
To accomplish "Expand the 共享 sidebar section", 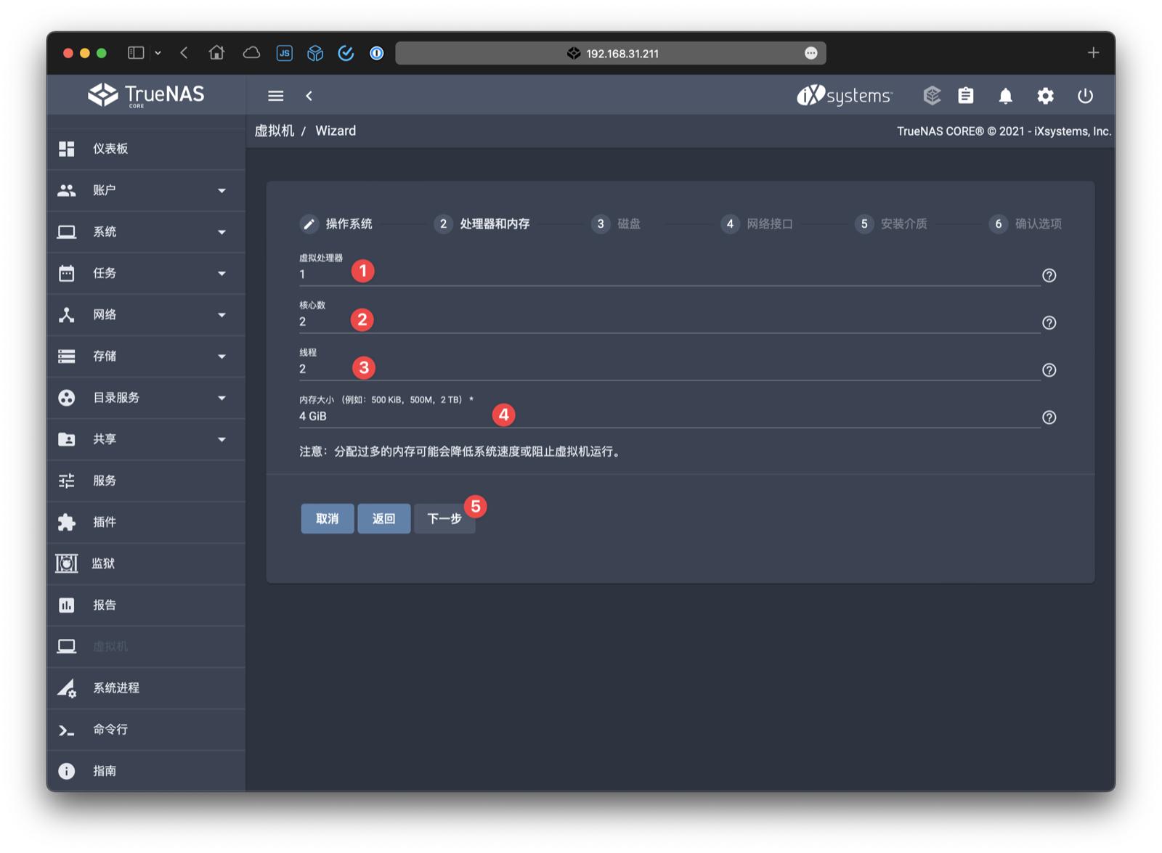I will 222,439.
